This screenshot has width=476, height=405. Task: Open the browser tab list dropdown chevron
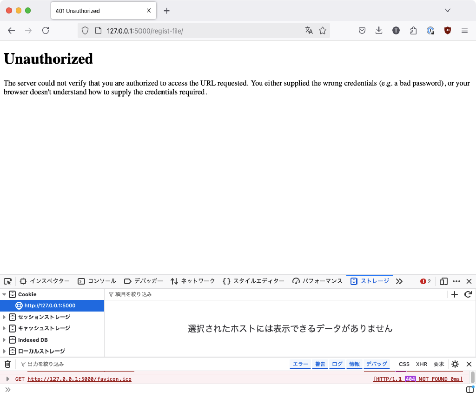447,10
